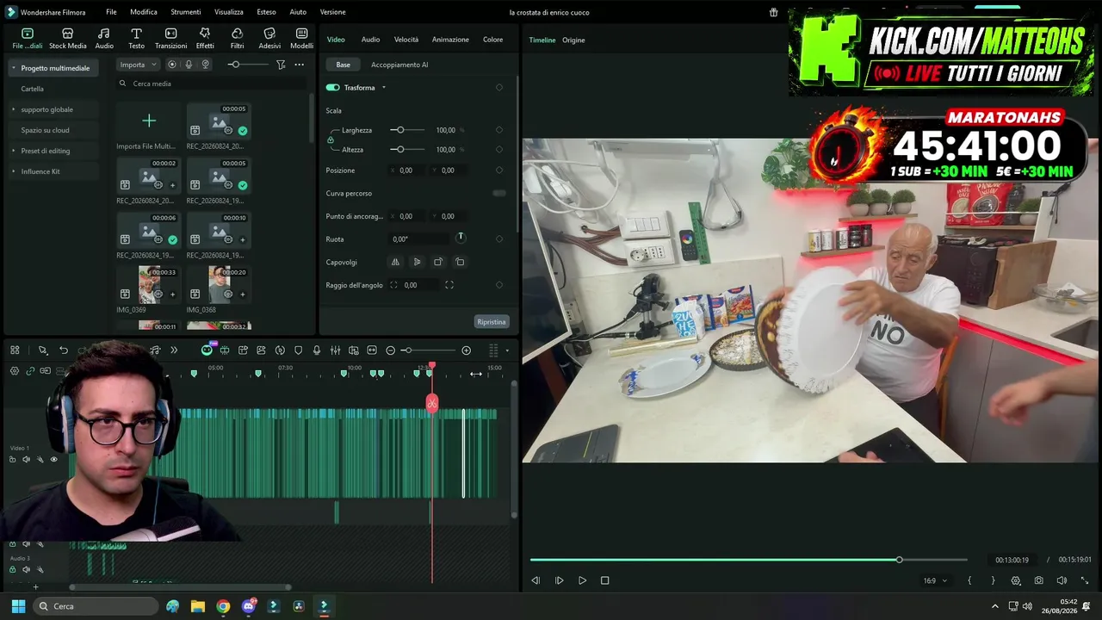Open the Transizioni tab
The image size is (1102, 620).
click(x=170, y=39)
